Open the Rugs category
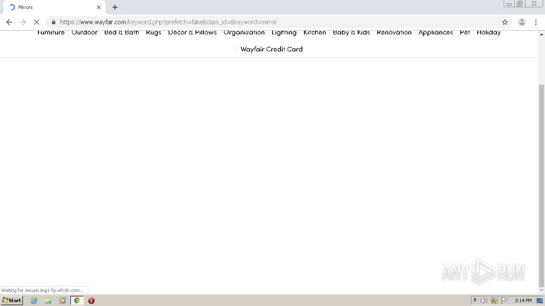This screenshot has height=306, width=545. (x=154, y=33)
